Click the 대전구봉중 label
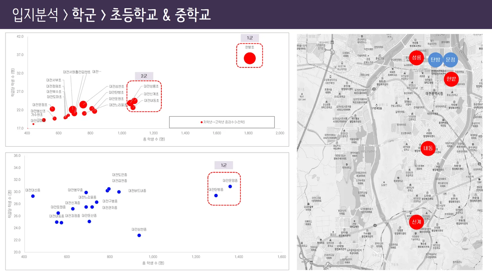492x275 pixels. (x=110, y=201)
